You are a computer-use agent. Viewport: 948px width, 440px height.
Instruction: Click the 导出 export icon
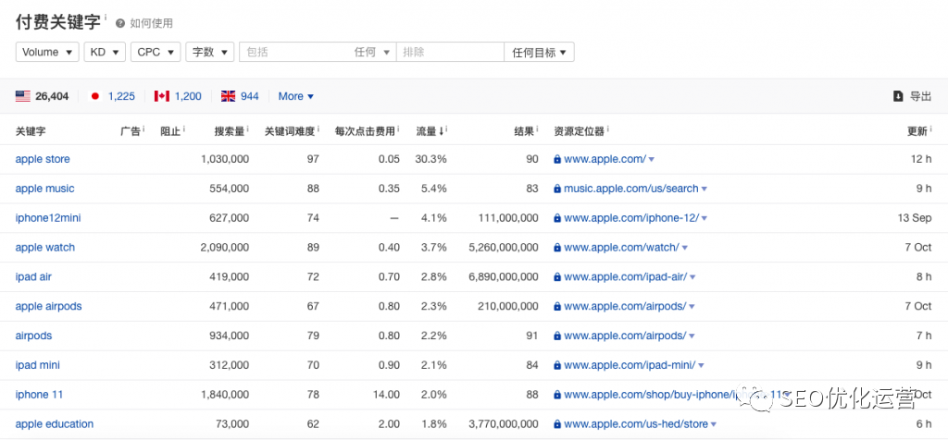898,96
